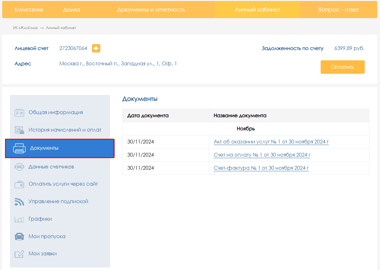
Task: Click date 30/11/2024 in the Акт row
Action: 141,142
